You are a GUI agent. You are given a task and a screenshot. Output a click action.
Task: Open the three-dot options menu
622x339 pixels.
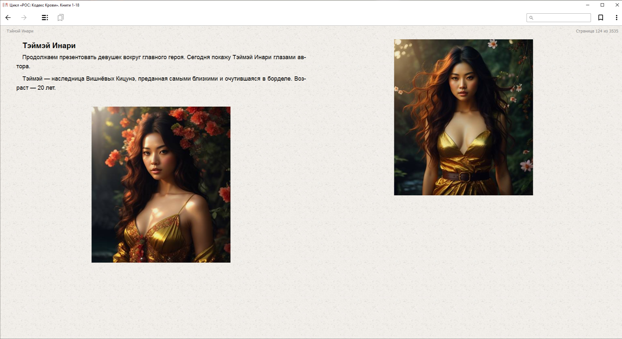616,18
